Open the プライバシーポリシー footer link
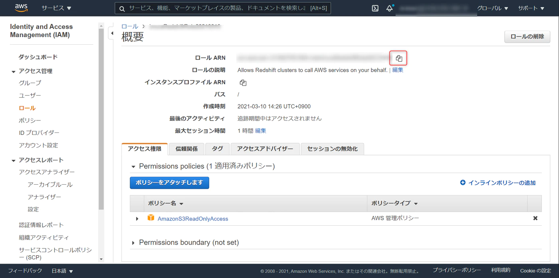 pos(457,270)
